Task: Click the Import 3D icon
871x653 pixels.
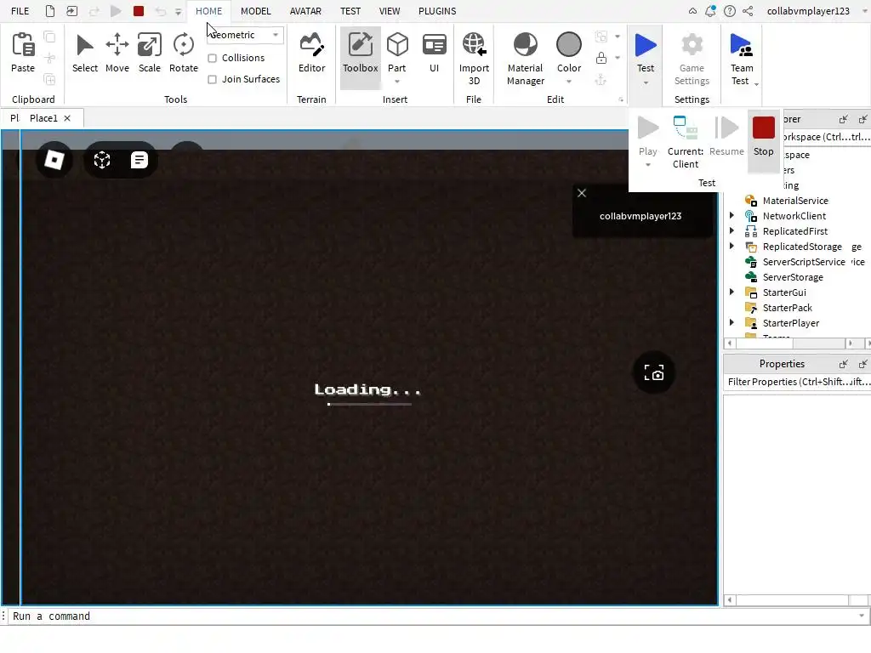Action: pos(474,45)
